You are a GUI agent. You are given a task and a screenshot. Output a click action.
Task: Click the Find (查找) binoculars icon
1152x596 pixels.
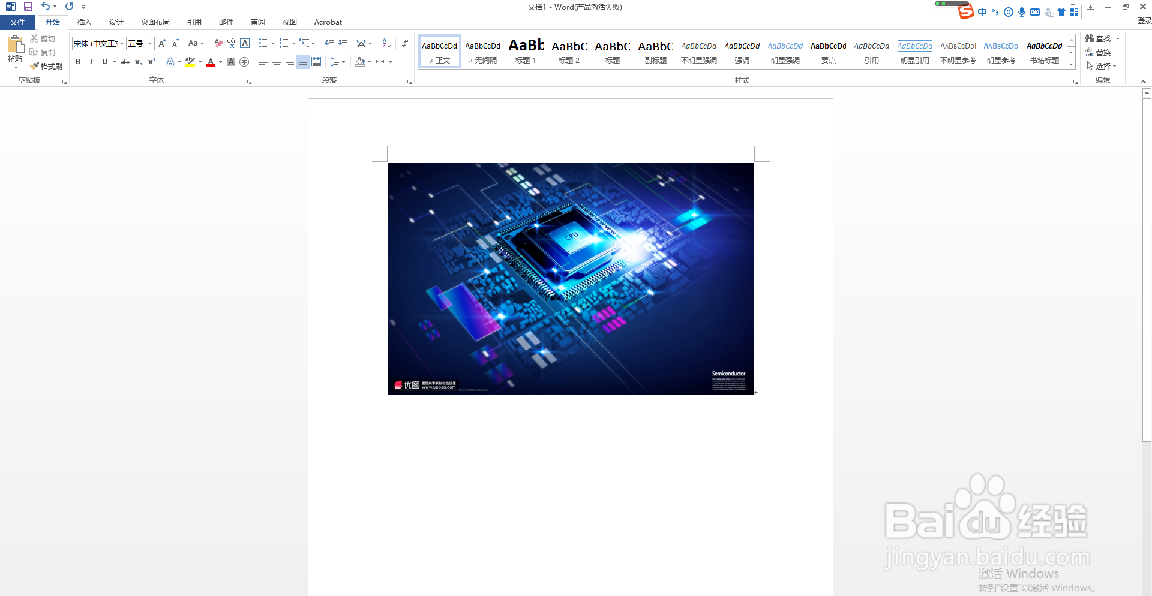(1089, 38)
